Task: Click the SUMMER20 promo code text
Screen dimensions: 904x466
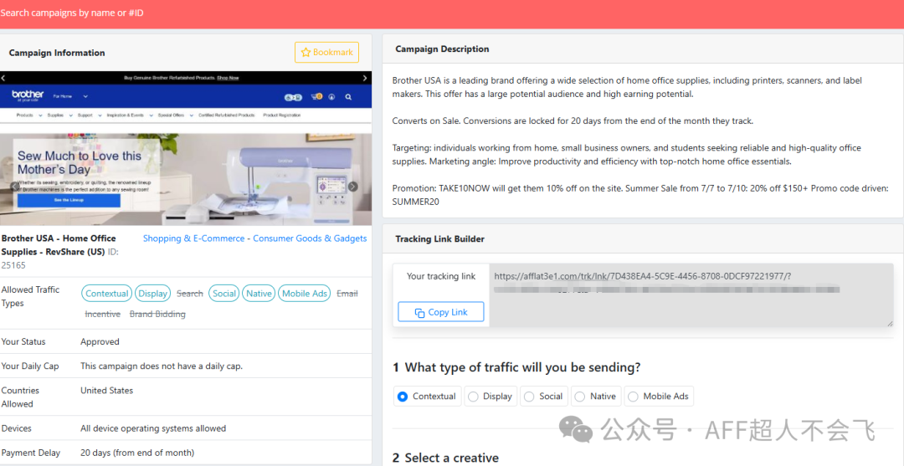Action: [x=417, y=202]
